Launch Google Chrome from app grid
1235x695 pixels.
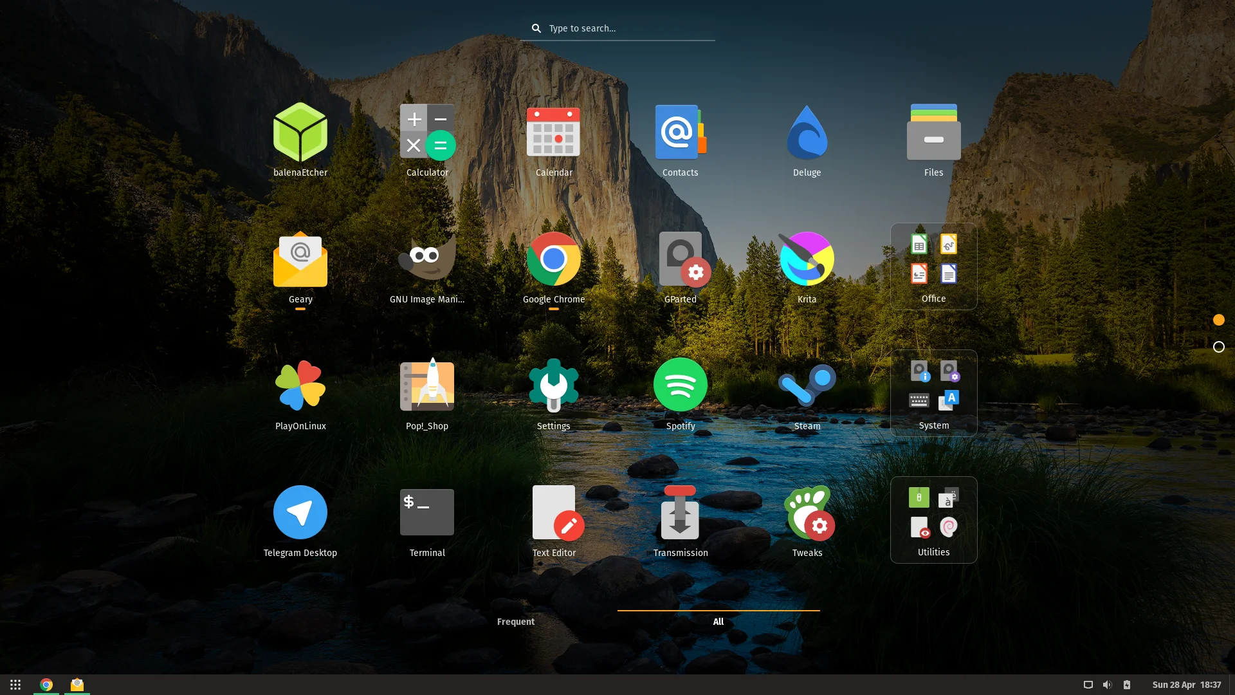click(554, 266)
